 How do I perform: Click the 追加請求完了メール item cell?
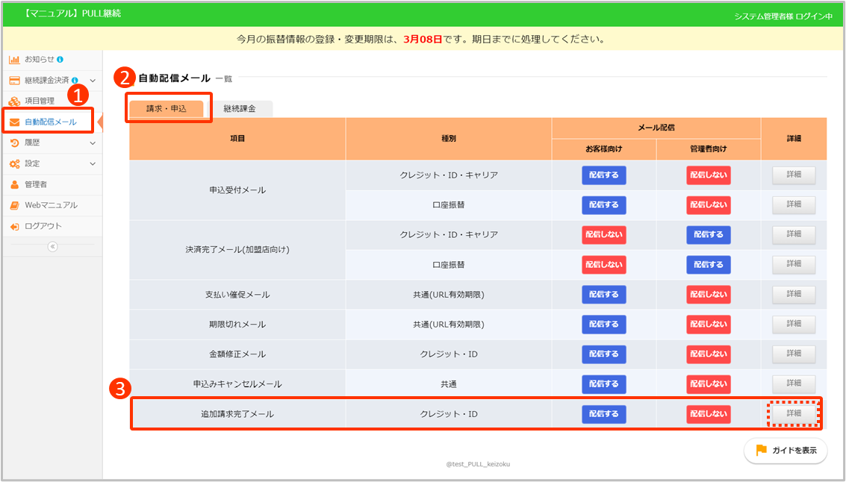tap(237, 414)
